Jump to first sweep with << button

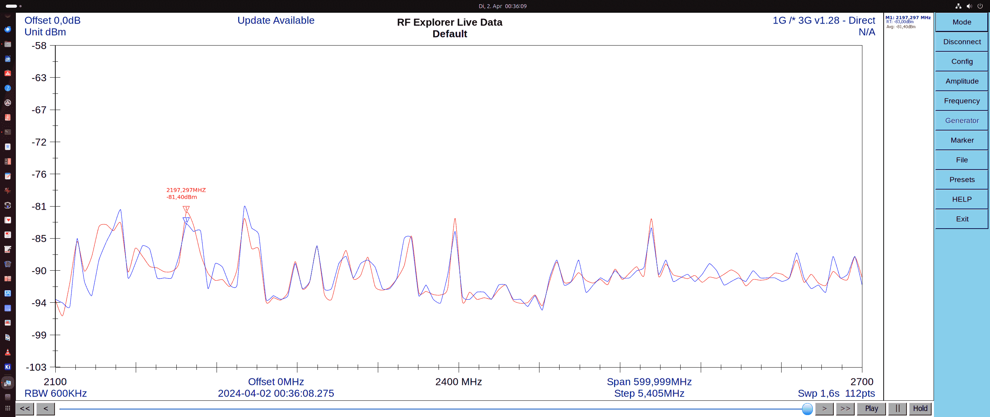[25, 409]
